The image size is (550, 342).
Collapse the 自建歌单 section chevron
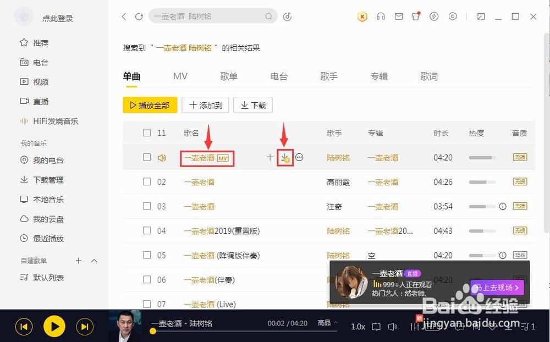tap(94, 261)
